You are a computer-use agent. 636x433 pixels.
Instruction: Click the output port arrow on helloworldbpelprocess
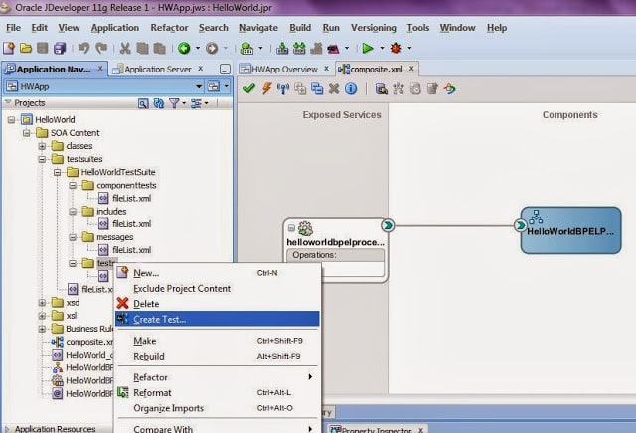388,225
